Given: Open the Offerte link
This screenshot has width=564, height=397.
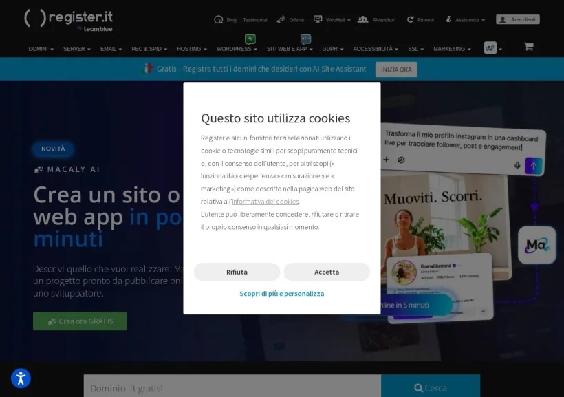Looking at the screenshot, I should 296,20.
